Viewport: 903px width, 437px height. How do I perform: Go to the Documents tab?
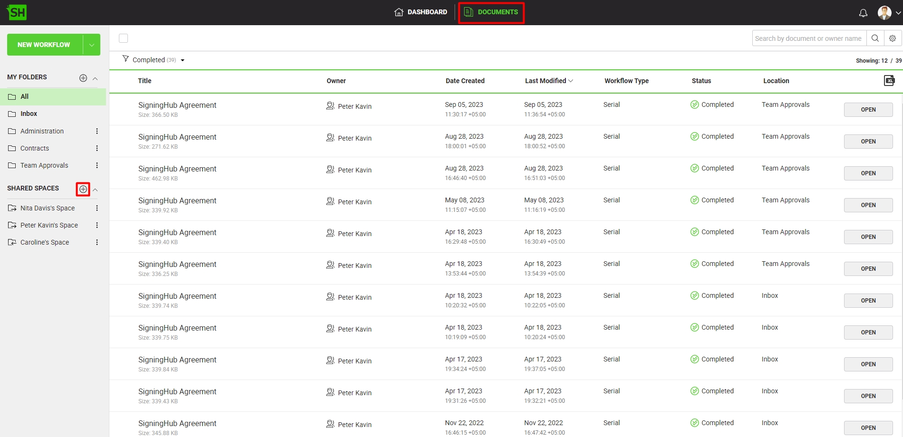491,12
